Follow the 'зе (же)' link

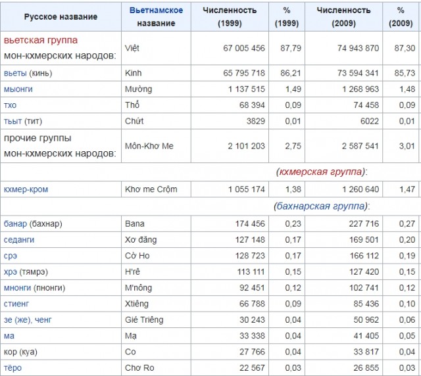click(x=16, y=320)
